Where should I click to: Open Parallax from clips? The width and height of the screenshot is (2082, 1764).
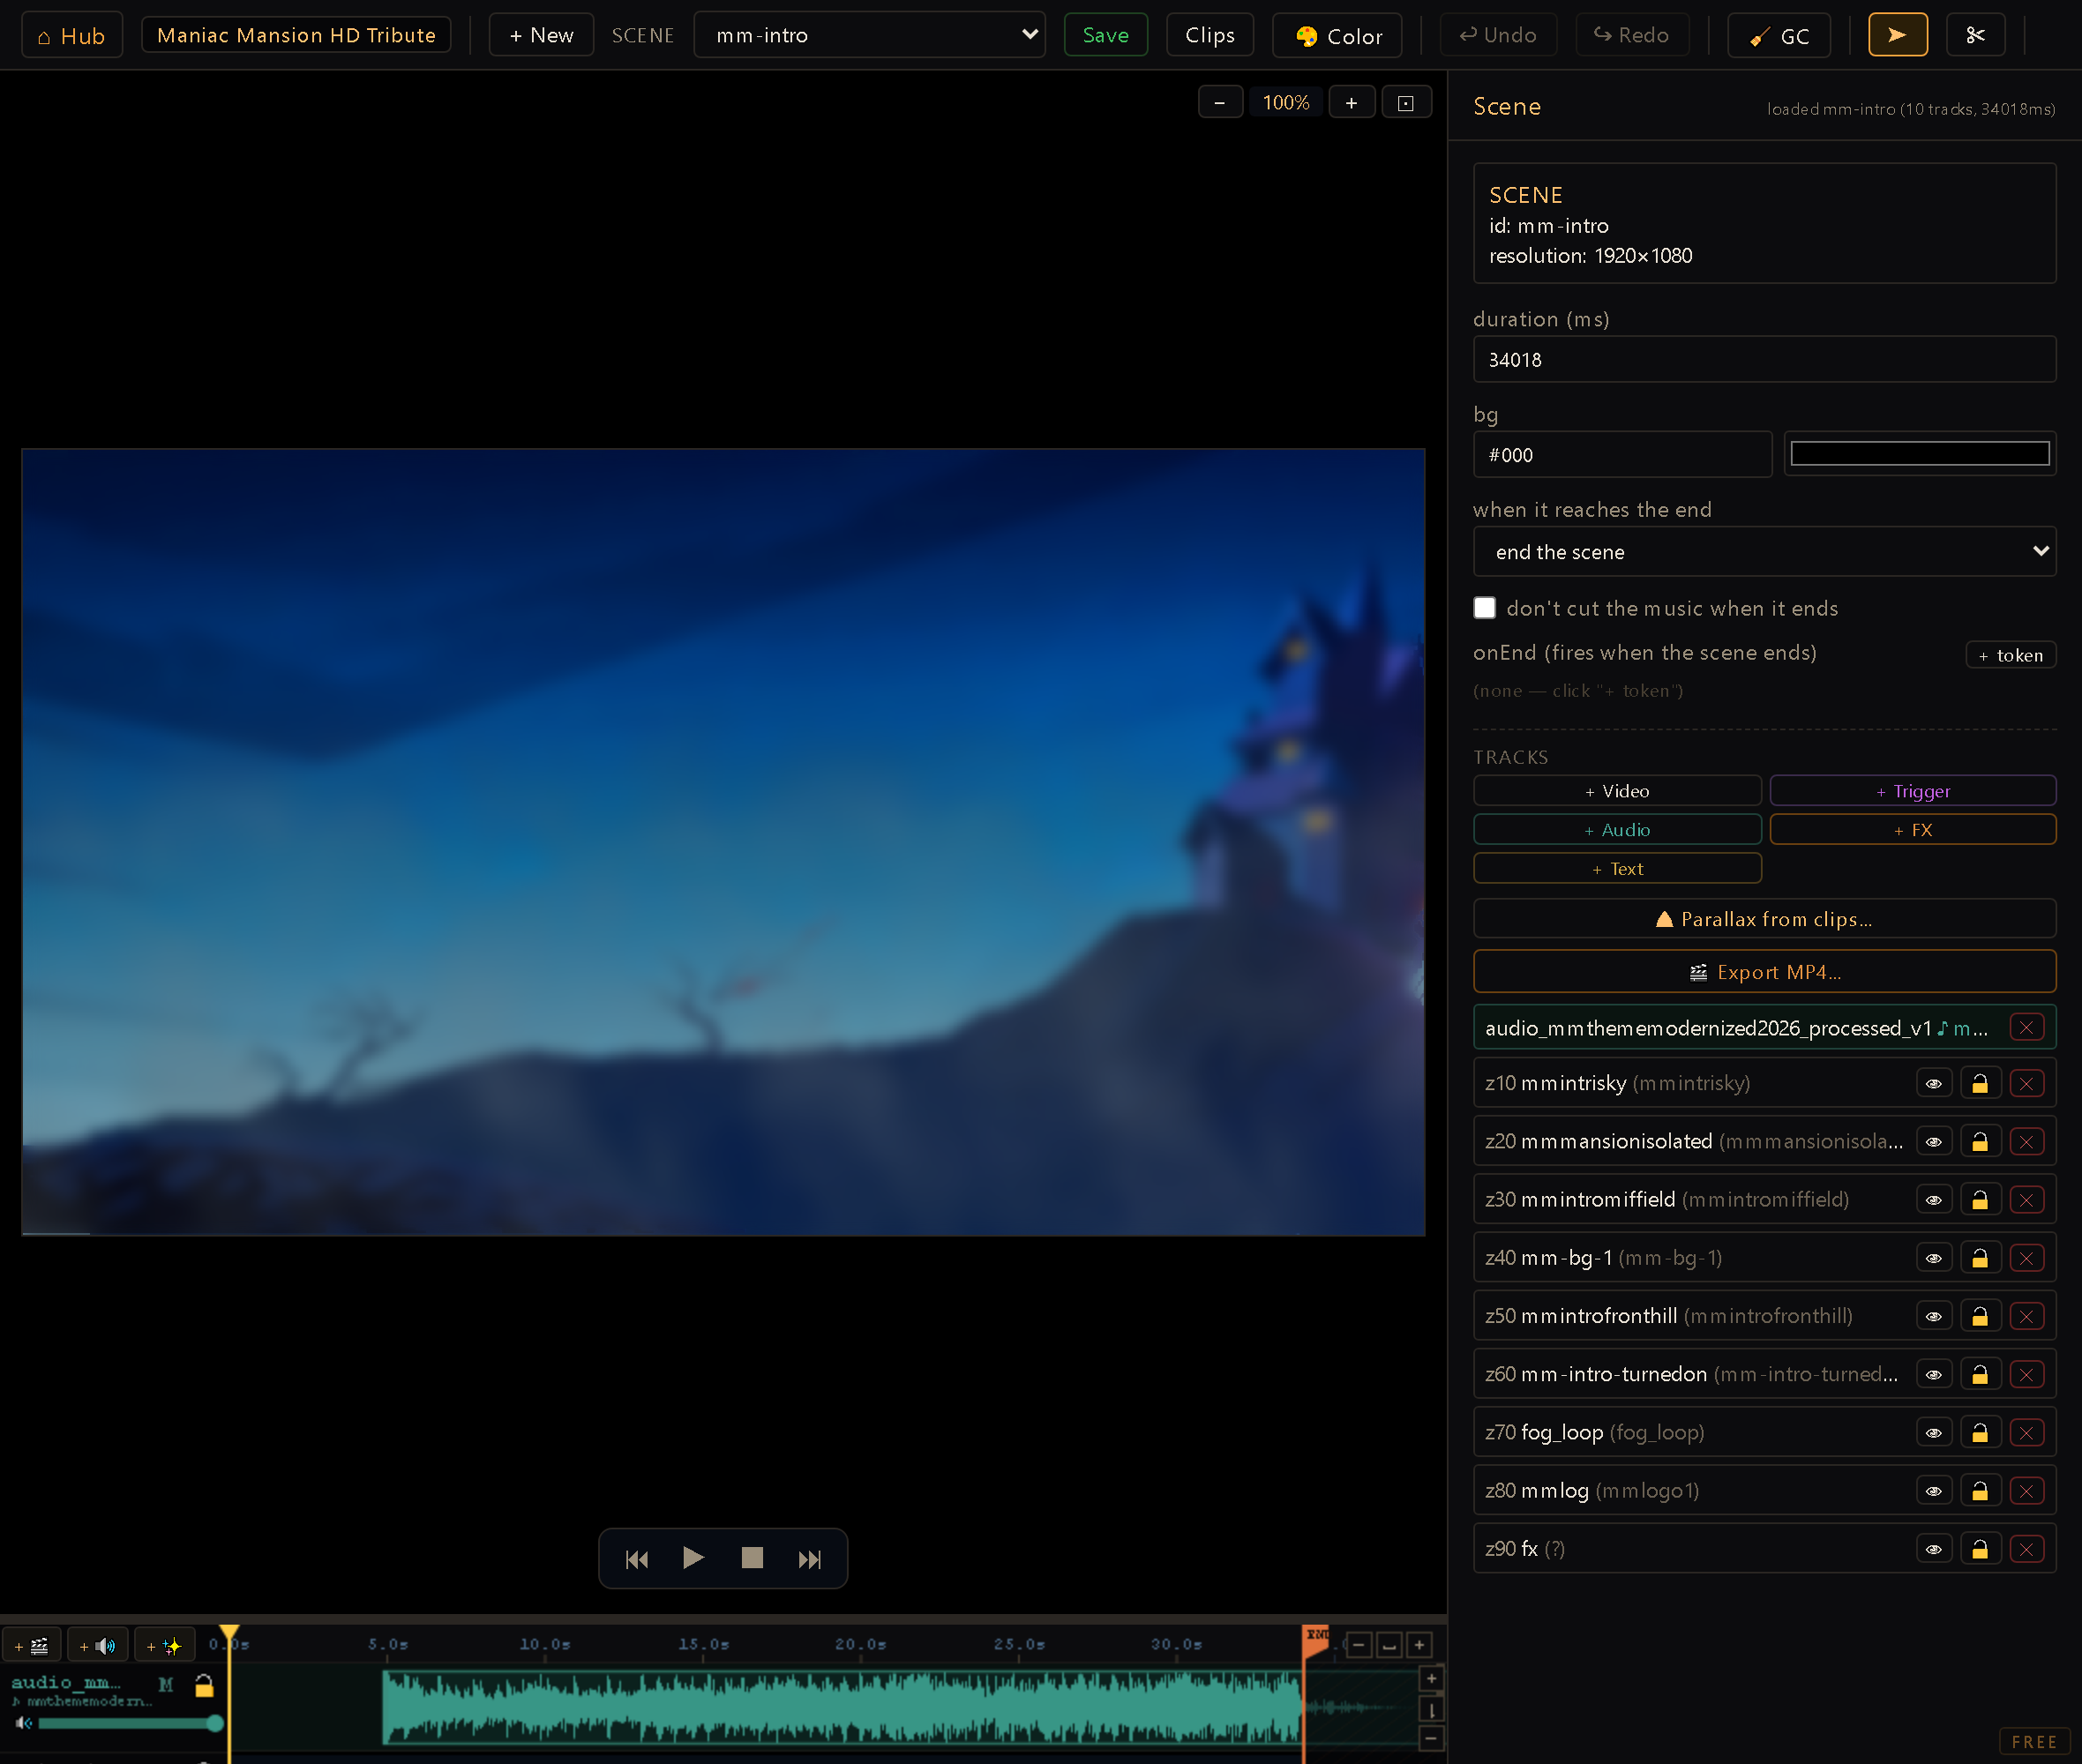point(1764,919)
